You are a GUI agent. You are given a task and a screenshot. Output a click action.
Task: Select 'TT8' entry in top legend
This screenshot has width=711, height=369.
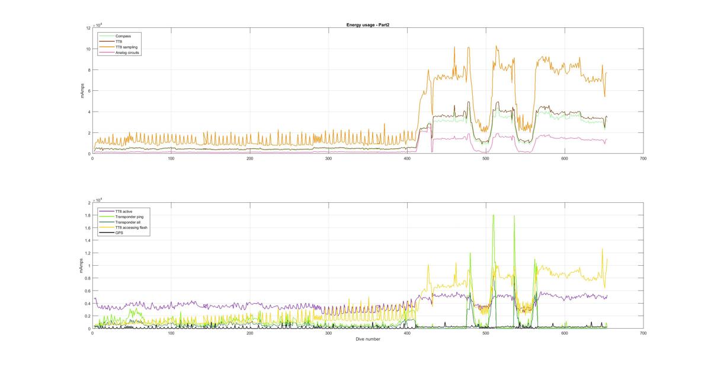point(119,42)
